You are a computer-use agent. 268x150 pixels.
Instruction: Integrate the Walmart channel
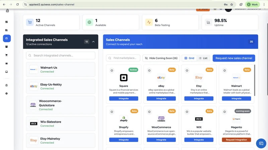(237, 98)
